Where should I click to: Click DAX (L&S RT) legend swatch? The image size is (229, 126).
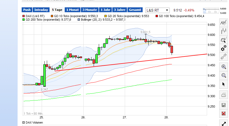pos(24,16)
